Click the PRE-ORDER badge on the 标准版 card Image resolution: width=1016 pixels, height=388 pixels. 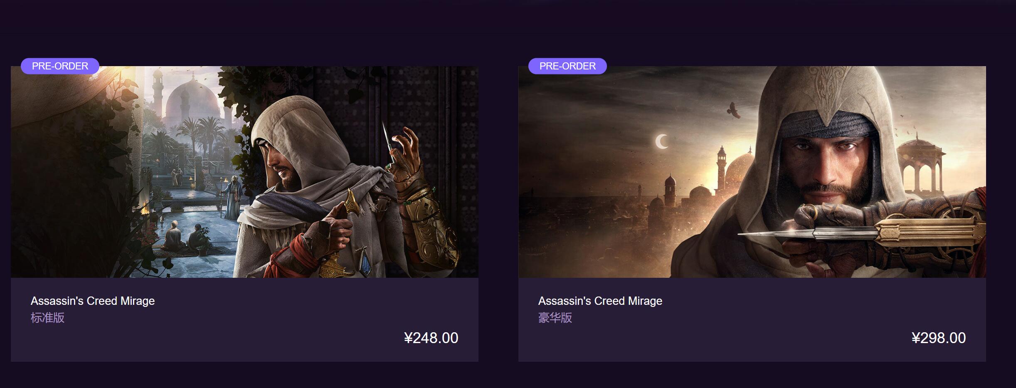point(60,66)
